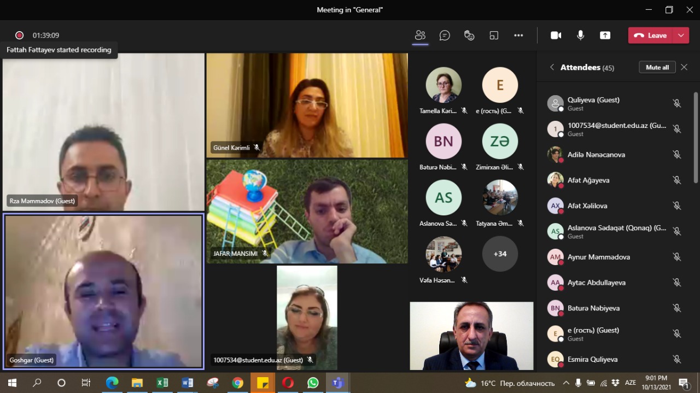Click the Mute all button

[x=657, y=67]
